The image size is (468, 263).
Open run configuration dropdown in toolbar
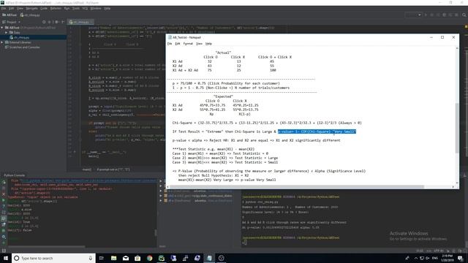(413, 15)
